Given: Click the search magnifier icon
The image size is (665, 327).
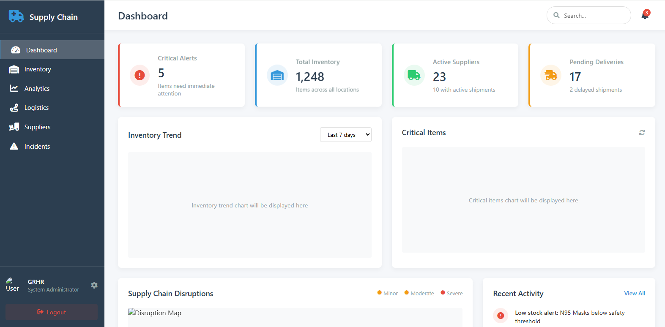Looking at the screenshot, I should point(556,15).
